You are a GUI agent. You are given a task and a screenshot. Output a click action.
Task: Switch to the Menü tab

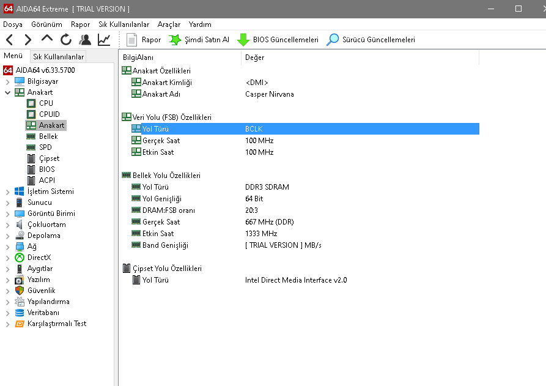[13, 56]
